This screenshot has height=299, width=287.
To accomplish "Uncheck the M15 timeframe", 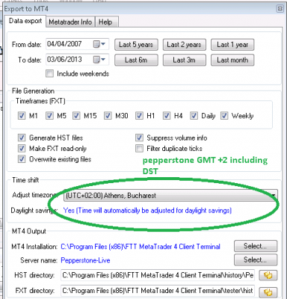I will click(x=76, y=116).
